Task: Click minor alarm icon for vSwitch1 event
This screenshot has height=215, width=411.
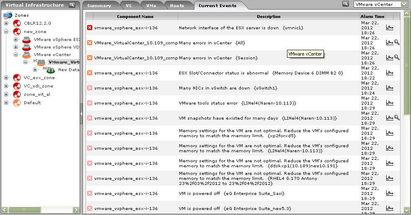Action: point(90,88)
